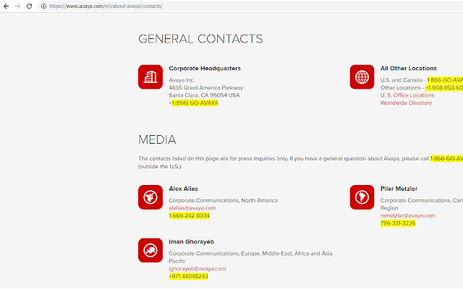
Task: Call Iman Ghorayeb at +971 44048243
Action: [188, 276]
